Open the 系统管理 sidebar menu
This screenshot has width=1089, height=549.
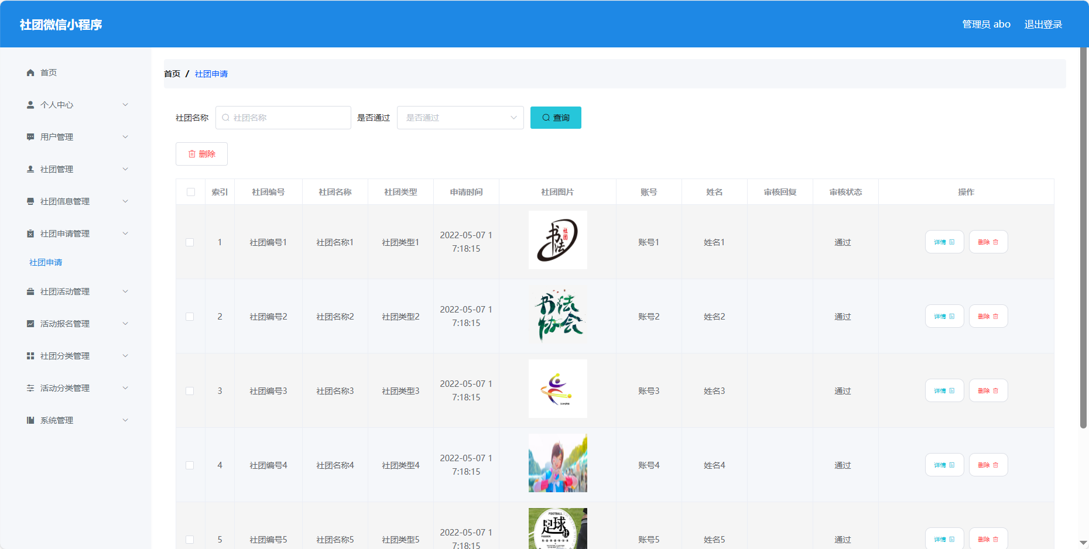click(x=76, y=420)
